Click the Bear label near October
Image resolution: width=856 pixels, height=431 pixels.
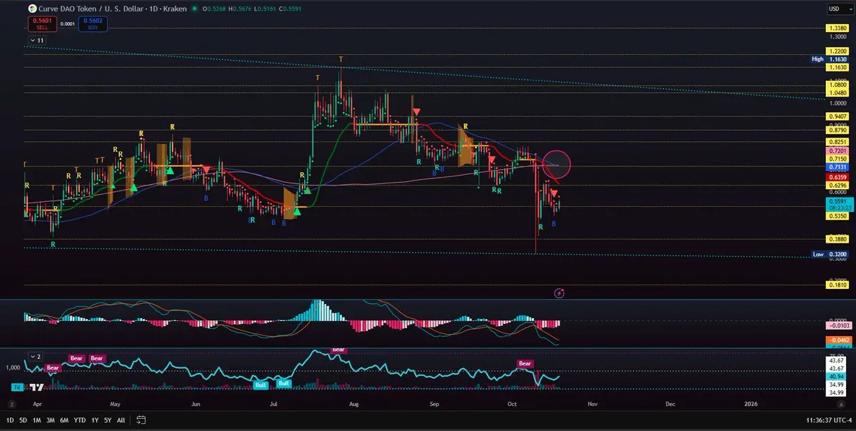tap(525, 363)
